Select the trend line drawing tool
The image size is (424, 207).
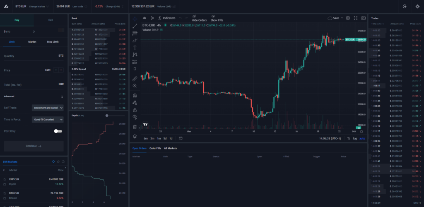tap(135, 26)
